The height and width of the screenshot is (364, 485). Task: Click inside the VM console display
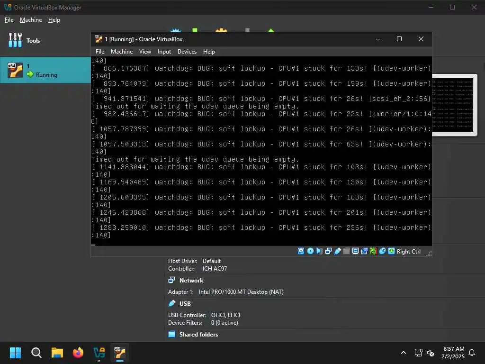coord(261,151)
